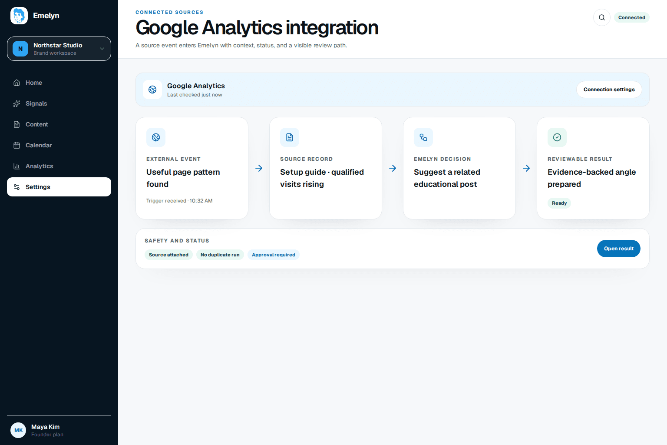Click the Emelyn brand name
This screenshot has width=667, height=445.
(x=46, y=16)
